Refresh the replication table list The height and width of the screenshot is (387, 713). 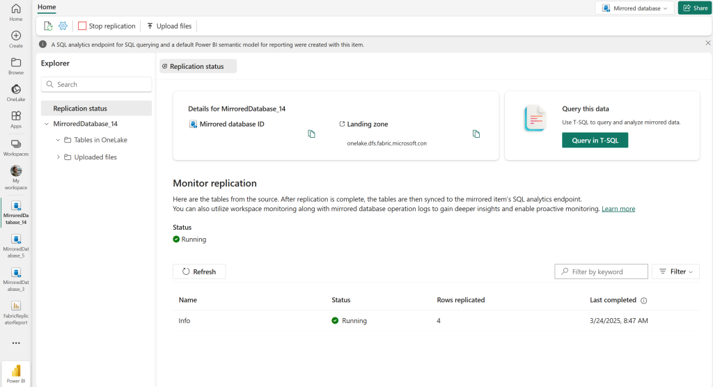click(199, 271)
